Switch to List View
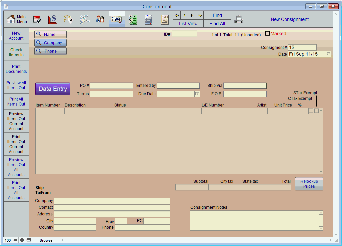342x246 pixels. pyautogui.click(x=188, y=24)
